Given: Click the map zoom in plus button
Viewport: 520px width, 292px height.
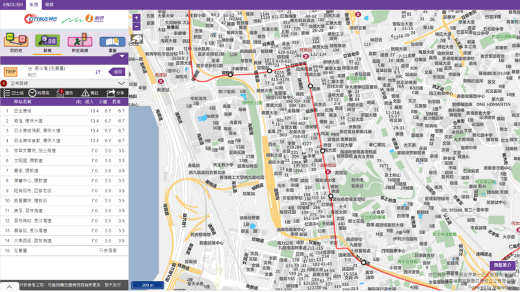Looking at the screenshot, I should click(x=136, y=18).
